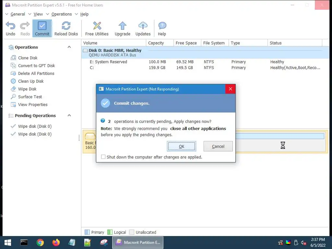Collapse the Operations panel section
This screenshot has height=249, width=332.
69,47
